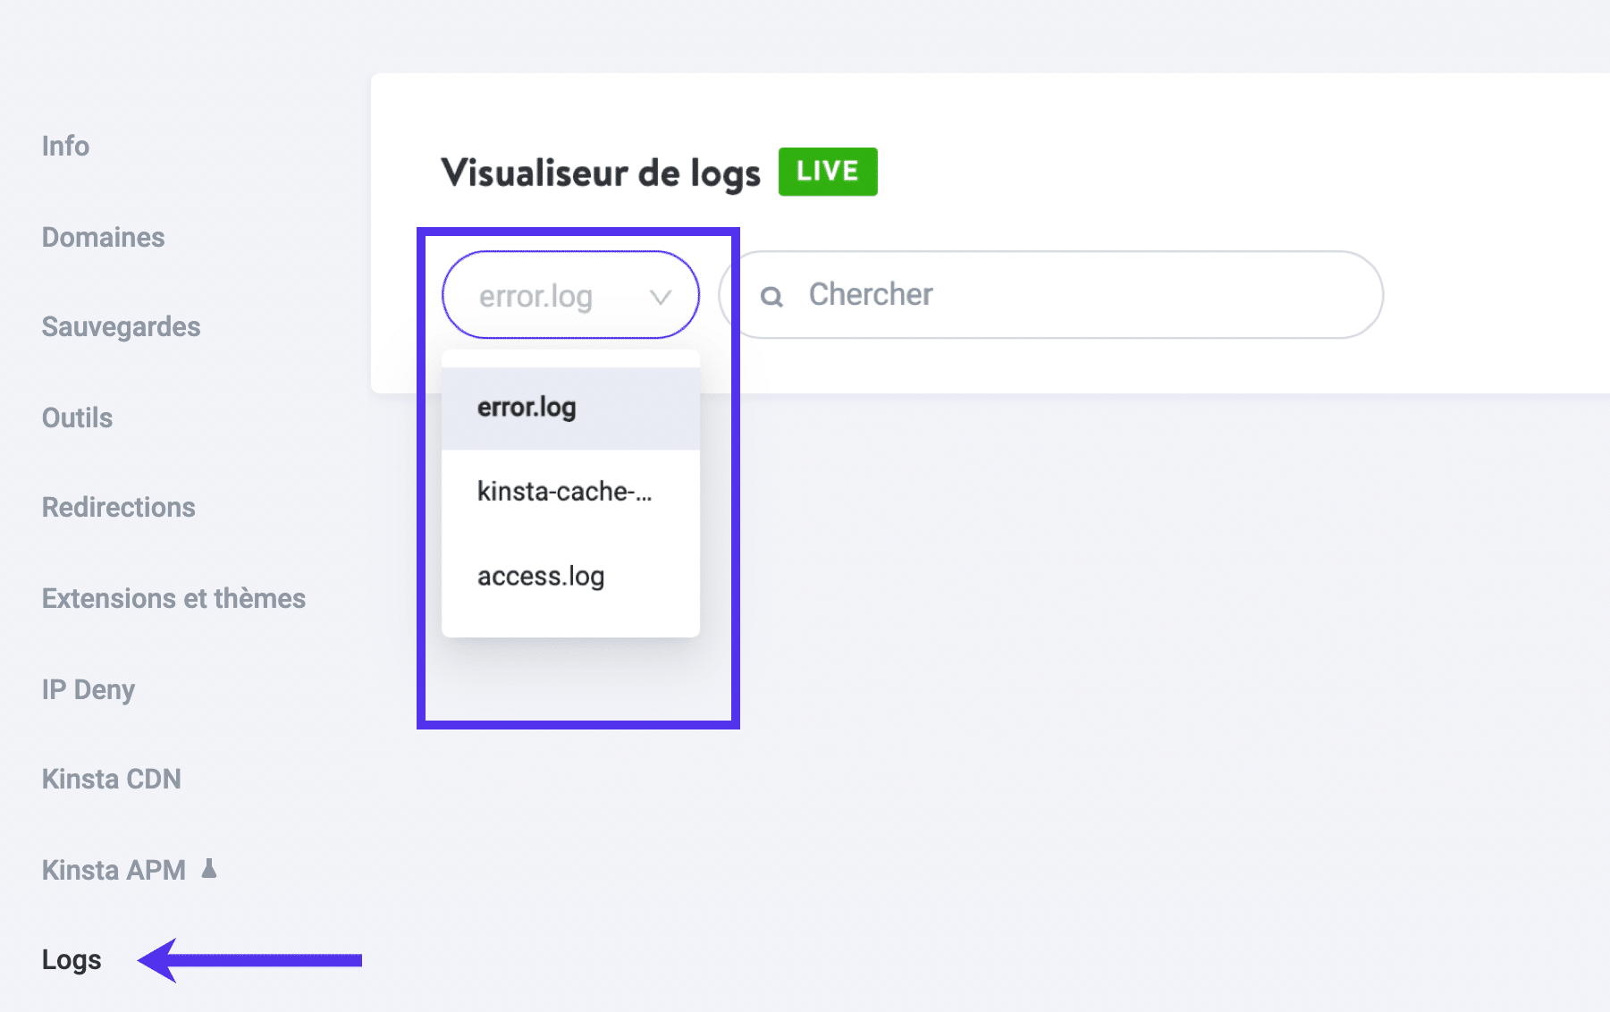Expand the log file list chevron
Image resolution: width=1610 pixels, height=1012 pixels.
[x=661, y=295]
